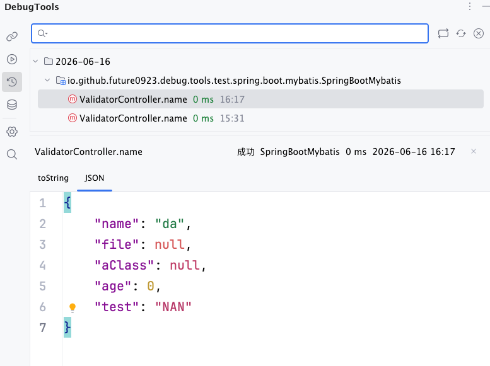This screenshot has height=366, width=490.
Task: Click the "file": null JSON line
Action: point(143,244)
